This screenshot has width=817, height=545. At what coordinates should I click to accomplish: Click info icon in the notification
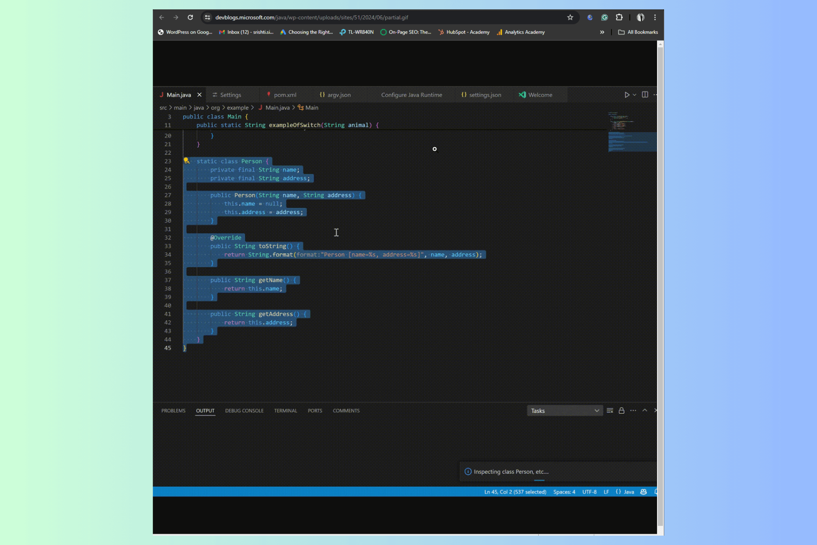[468, 472]
